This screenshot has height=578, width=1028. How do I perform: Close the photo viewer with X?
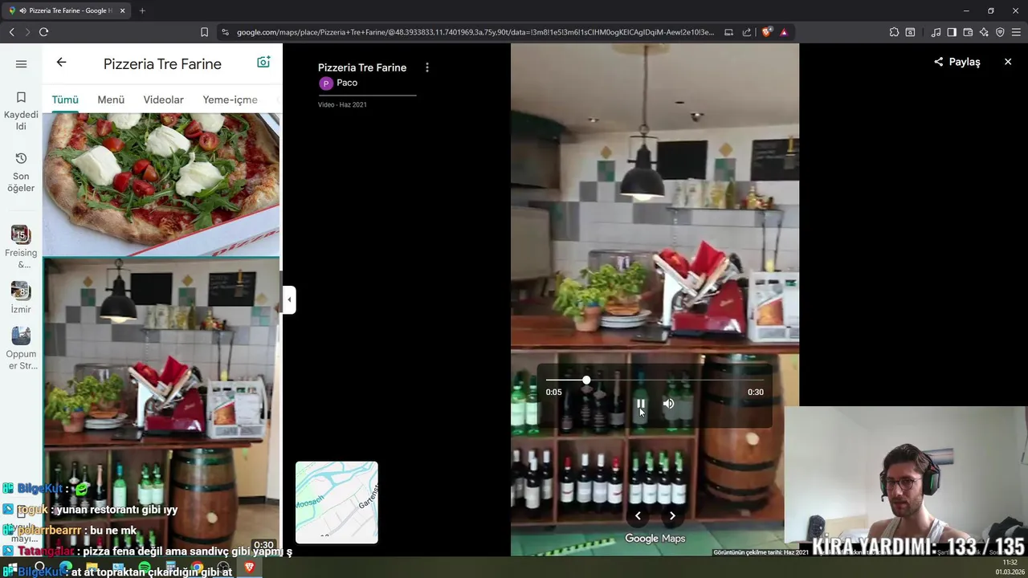[1008, 62]
